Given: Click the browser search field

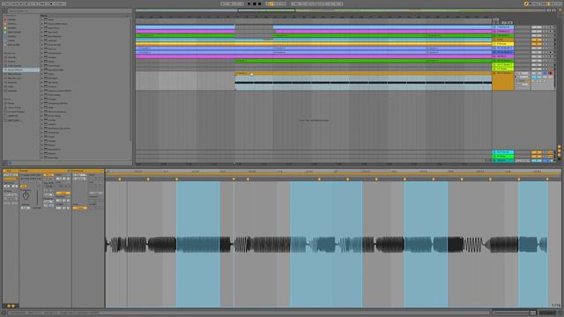Looking at the screenshot, I should [69, 11].
